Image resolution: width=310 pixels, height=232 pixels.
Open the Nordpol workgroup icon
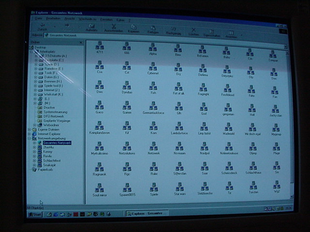(204, 148)
